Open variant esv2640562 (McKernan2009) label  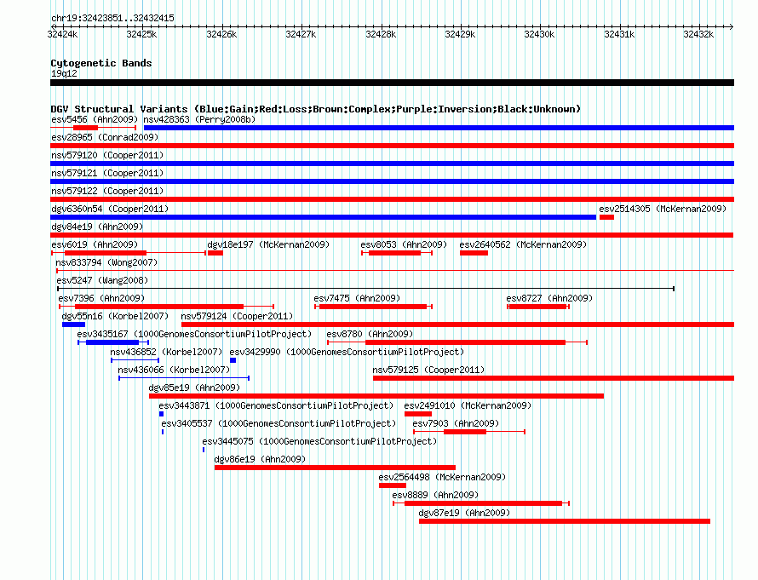523,244
